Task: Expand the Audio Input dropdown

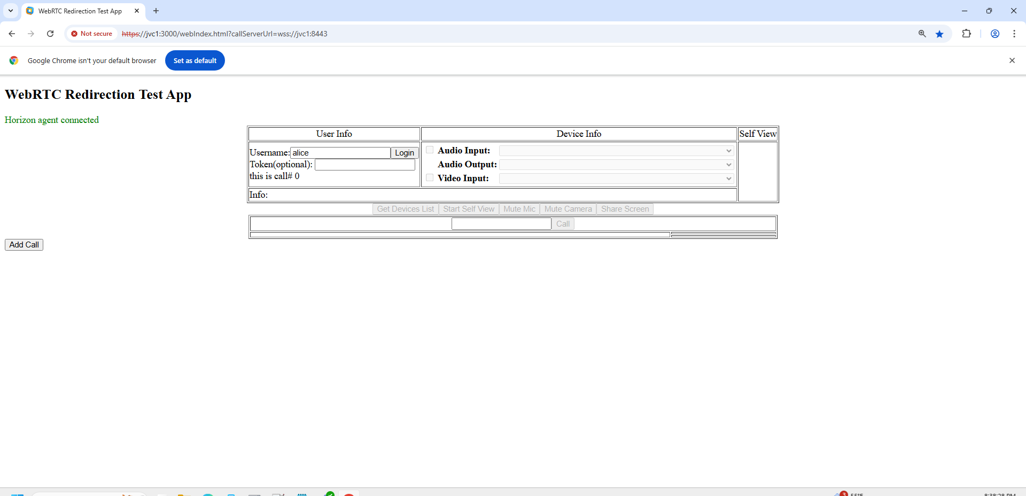Action: (616, 151)
